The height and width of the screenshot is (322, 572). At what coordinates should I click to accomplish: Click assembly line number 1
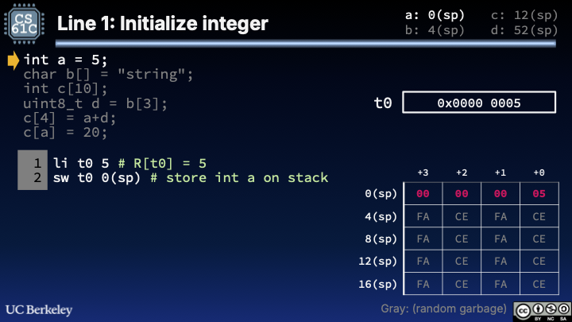click(x=37, y=162)
